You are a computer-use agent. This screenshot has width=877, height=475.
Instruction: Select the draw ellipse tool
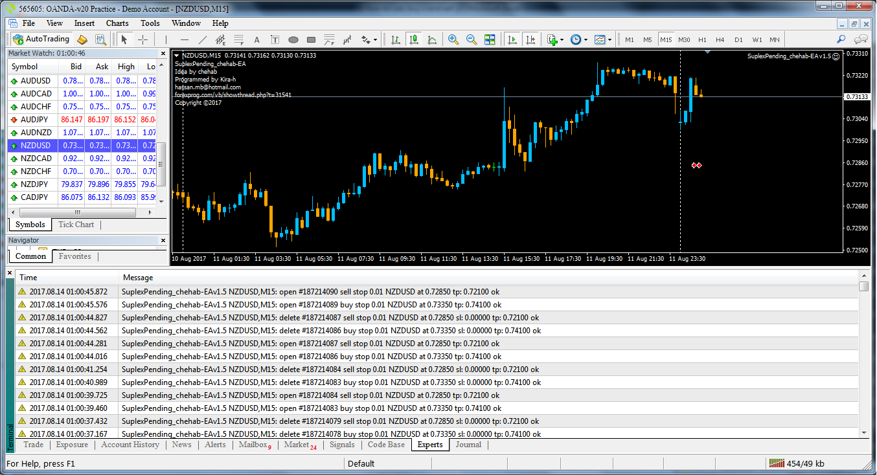pos(293,39)
